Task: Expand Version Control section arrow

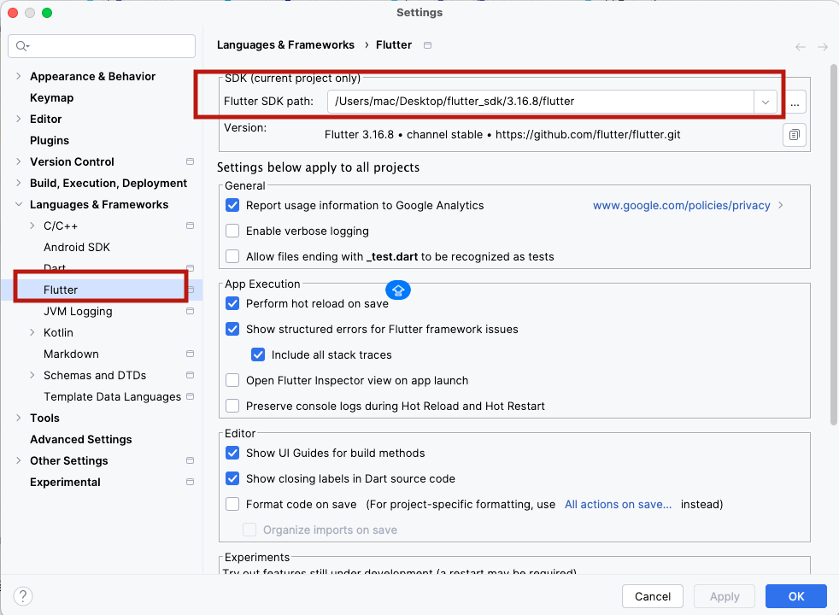Action: tap(19, 161)
